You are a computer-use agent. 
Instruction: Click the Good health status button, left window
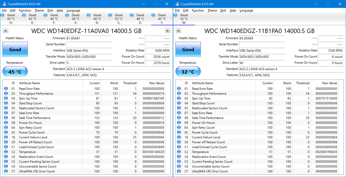tap(15, 50)
